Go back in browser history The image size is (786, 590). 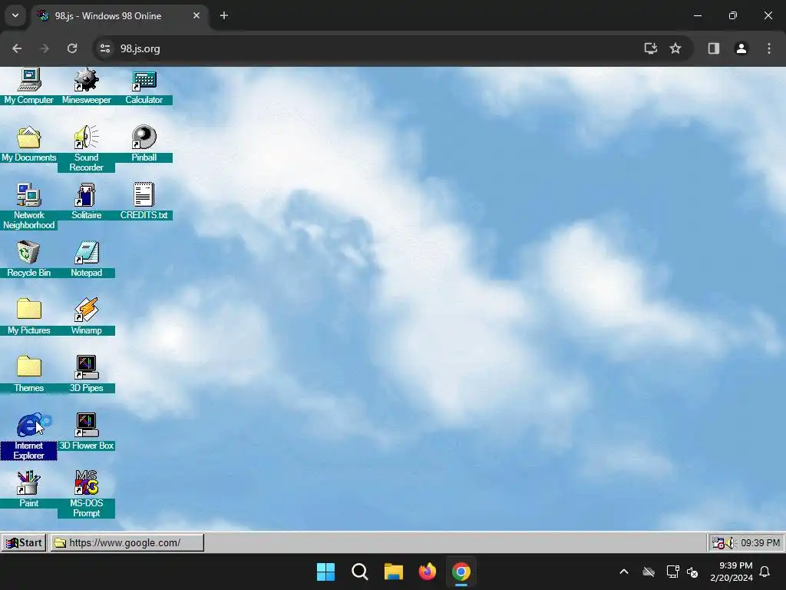(17, 48)
